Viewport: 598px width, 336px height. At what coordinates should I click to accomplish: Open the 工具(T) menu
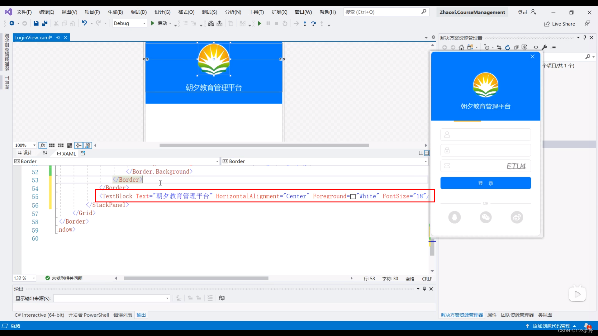(x=256, y=12)
